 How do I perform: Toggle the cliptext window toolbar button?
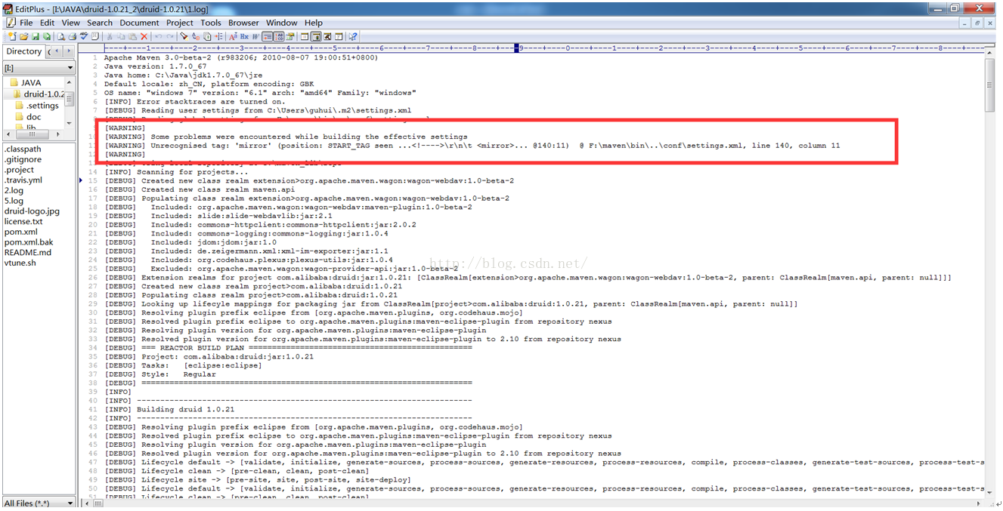click(x=304, y=36)
